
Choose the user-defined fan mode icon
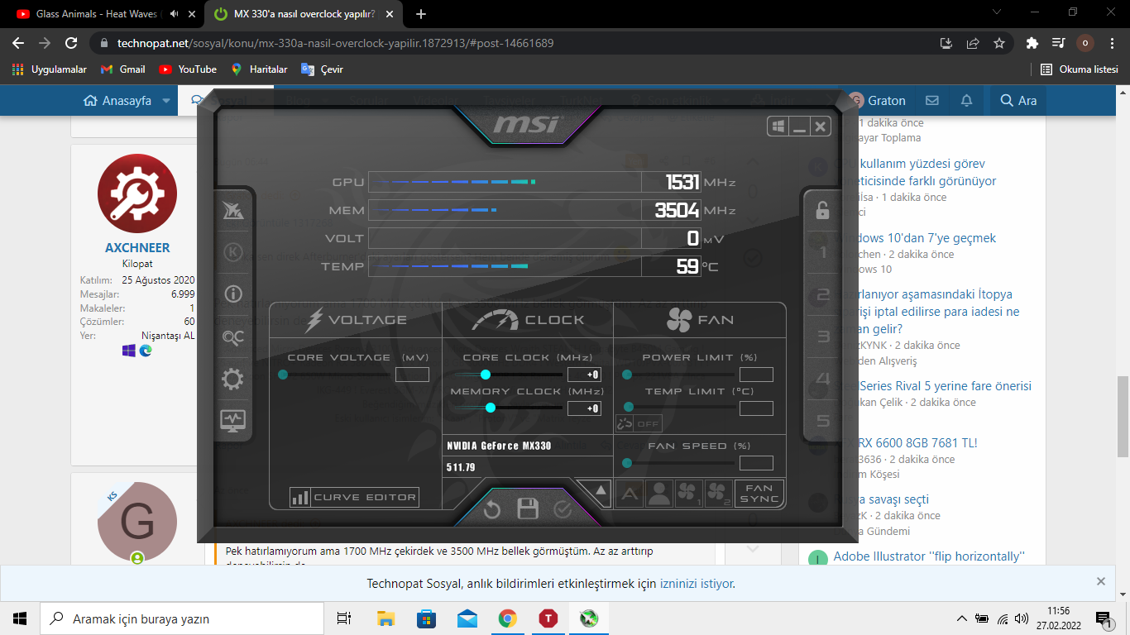(659, 494)
